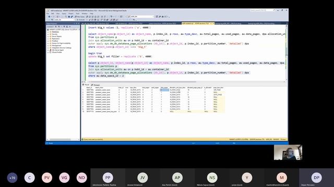Open the top toolbar find combo box
334x187 pixels.
[142, 17]
